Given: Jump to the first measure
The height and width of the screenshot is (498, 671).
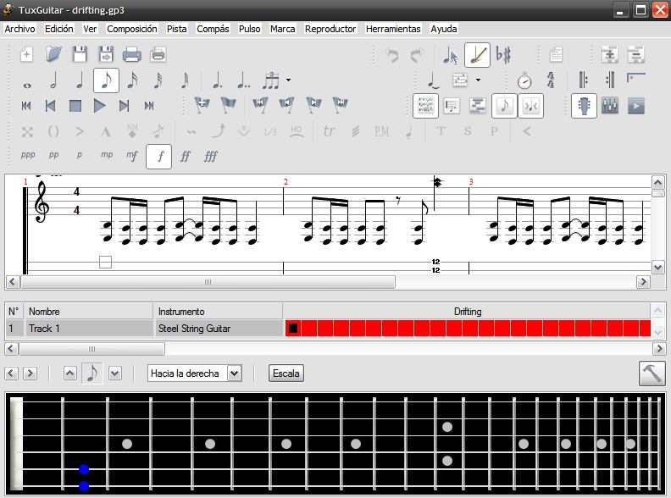Looking at the screenshot, I should (x=26, y=106).
